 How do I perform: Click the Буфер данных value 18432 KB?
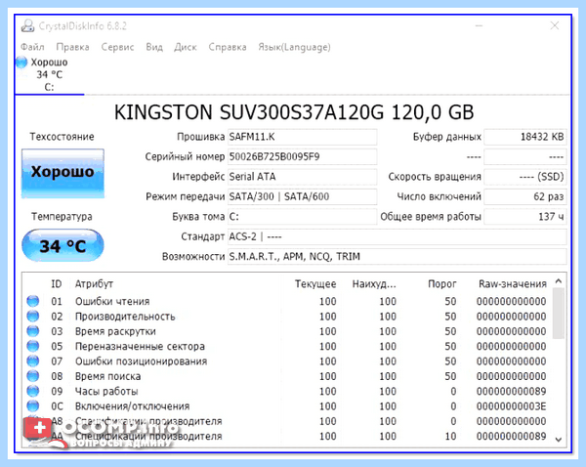pyautogui.click(x=525, y=137)
